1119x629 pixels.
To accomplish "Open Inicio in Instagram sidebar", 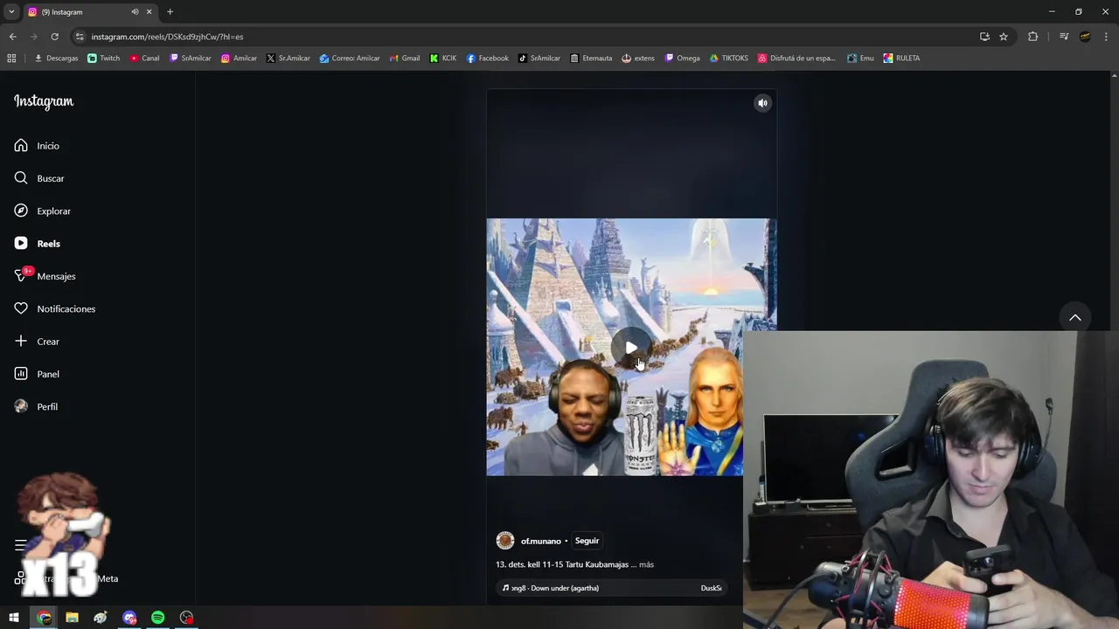I will (x=37, y=146).
